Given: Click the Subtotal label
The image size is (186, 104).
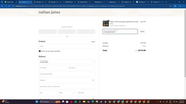Looking at the screenshot, I should [105, 43].
